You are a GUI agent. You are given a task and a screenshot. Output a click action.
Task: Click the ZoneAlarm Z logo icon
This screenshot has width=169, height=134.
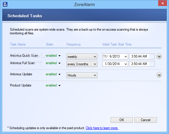(5, 4)
